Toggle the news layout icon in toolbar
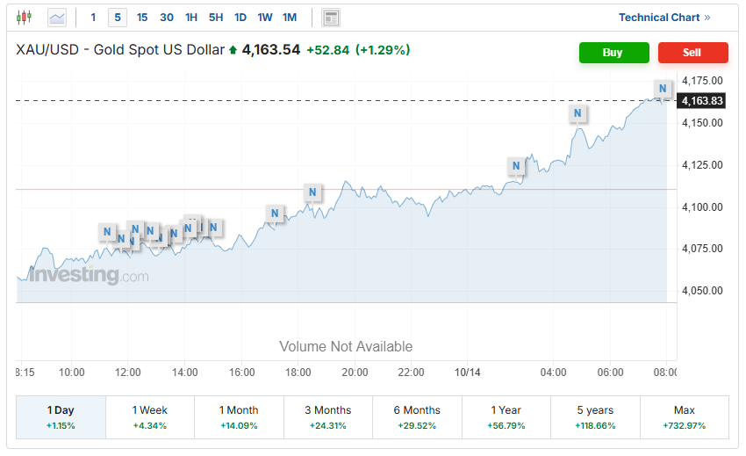Viewport: 746px width, 456px height. 331,17
